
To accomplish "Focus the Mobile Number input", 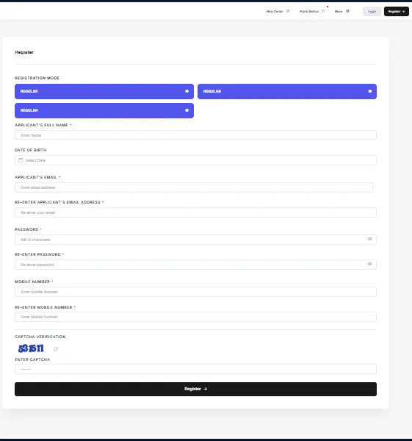I will 195,292.
